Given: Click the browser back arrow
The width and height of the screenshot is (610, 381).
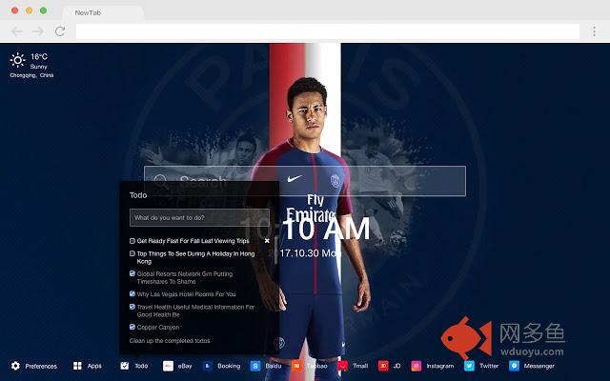Looking at the screenshot, I should pyautogui.click(x=17, y=31).
